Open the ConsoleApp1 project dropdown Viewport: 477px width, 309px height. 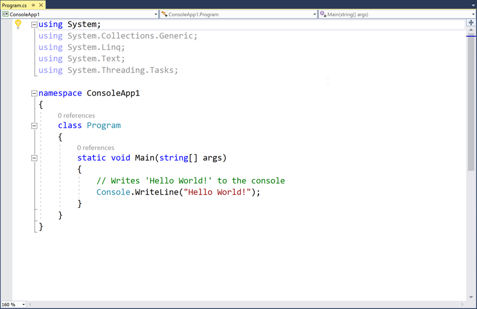coord(156,14)
